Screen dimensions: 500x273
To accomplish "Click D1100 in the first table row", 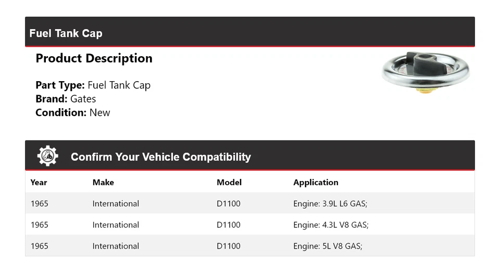I will (x=229, y=204).
